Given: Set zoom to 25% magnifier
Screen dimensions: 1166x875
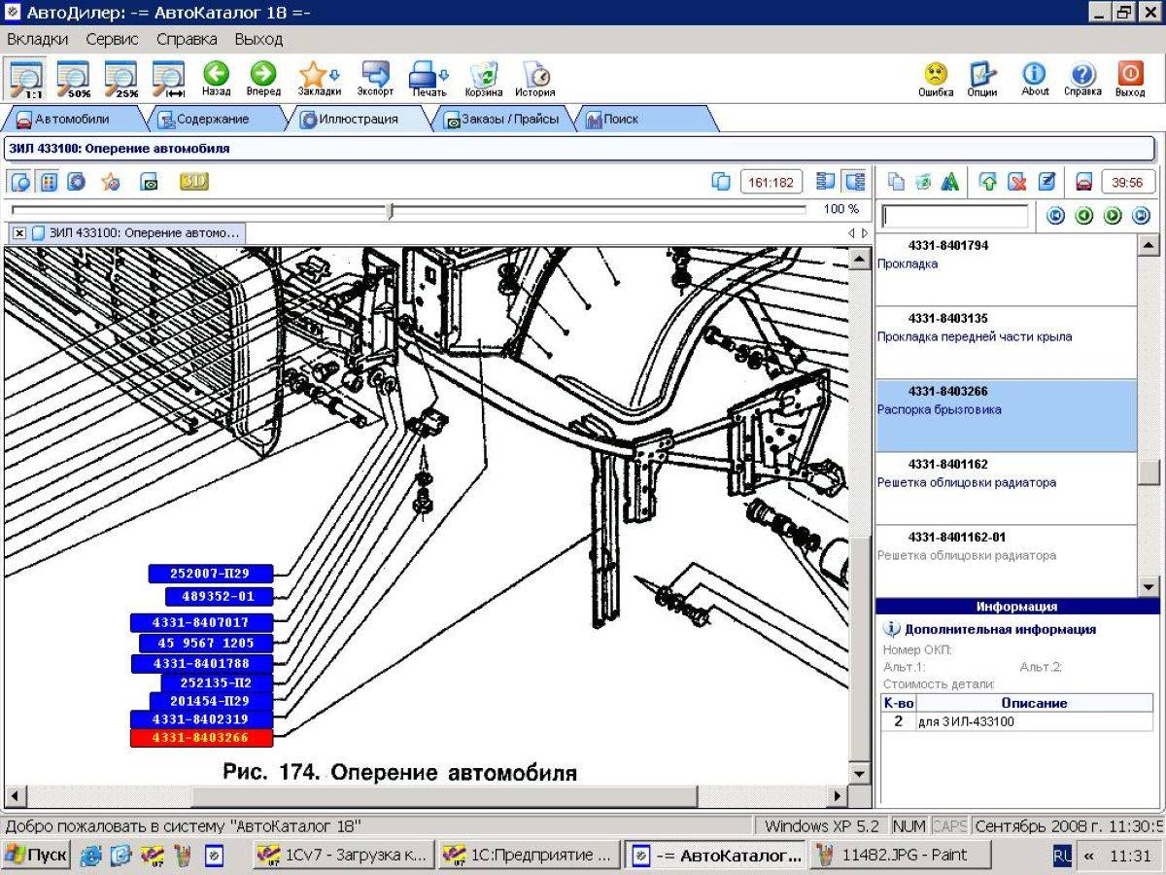Looking at the screenshot, I should [x=120, y=79].
